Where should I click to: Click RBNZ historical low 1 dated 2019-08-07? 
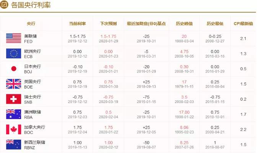coord(215,145)
